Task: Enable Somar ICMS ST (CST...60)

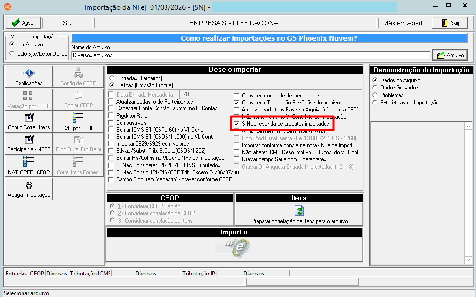Action: [111, 130]
